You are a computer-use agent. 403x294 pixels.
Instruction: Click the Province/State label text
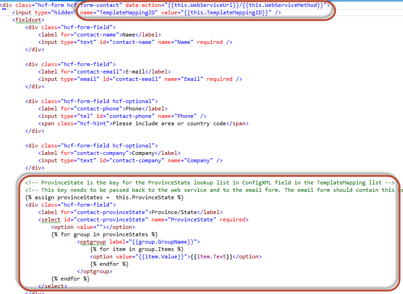174,212
